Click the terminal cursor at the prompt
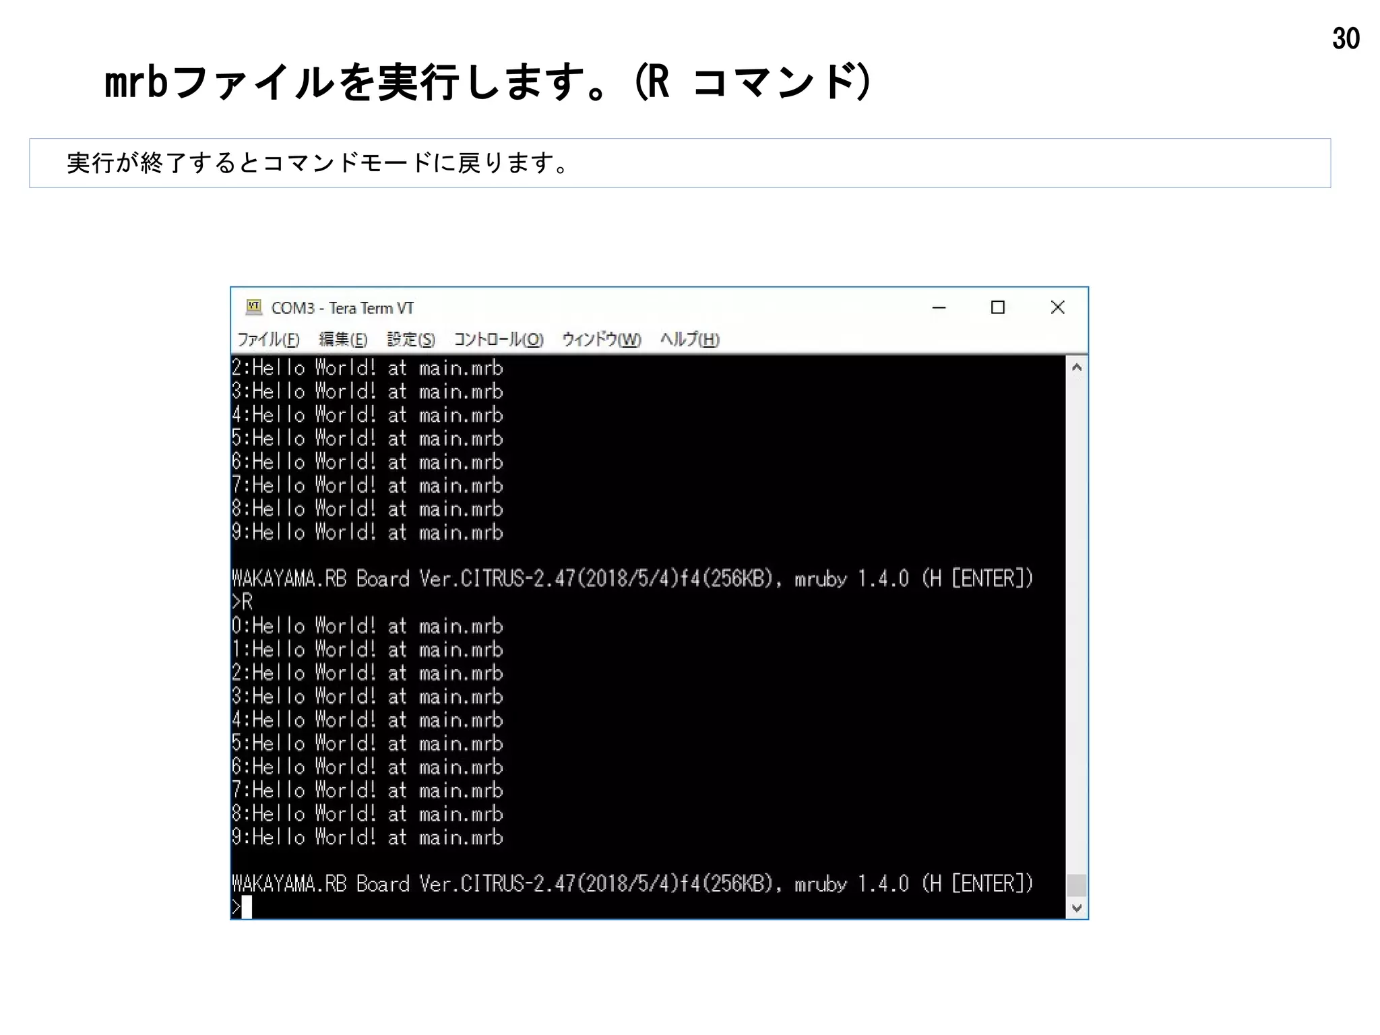1380x1035 pixels. tap(247, 907)
